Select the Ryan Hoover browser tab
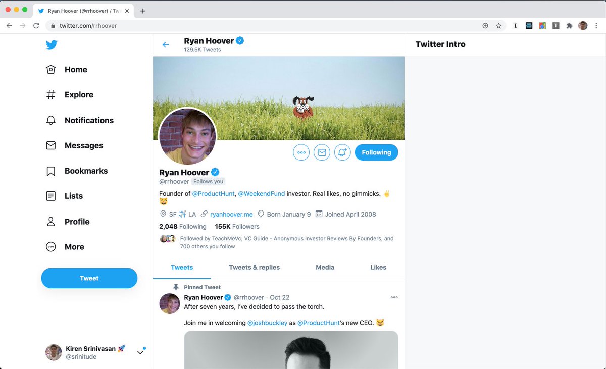The width and height of the screenshot is (606, 369). (84, 11)
